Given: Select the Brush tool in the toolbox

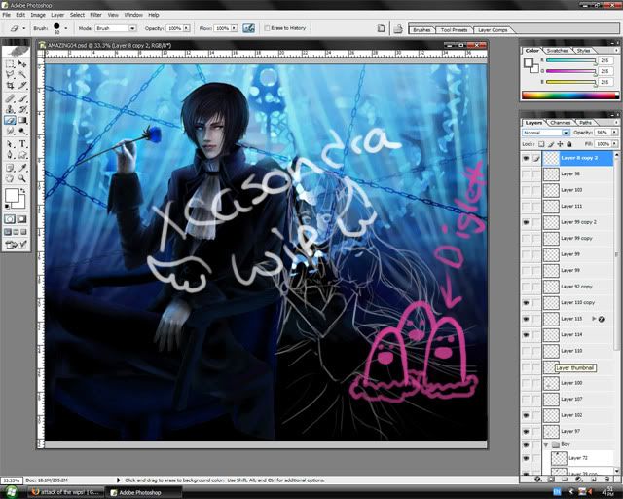Looking at the screenshot, I should point(22,98).
